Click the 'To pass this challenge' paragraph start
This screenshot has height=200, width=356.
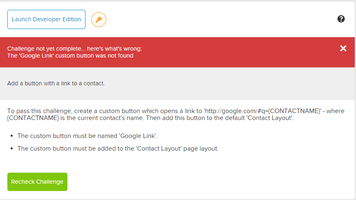coord(33,111)
